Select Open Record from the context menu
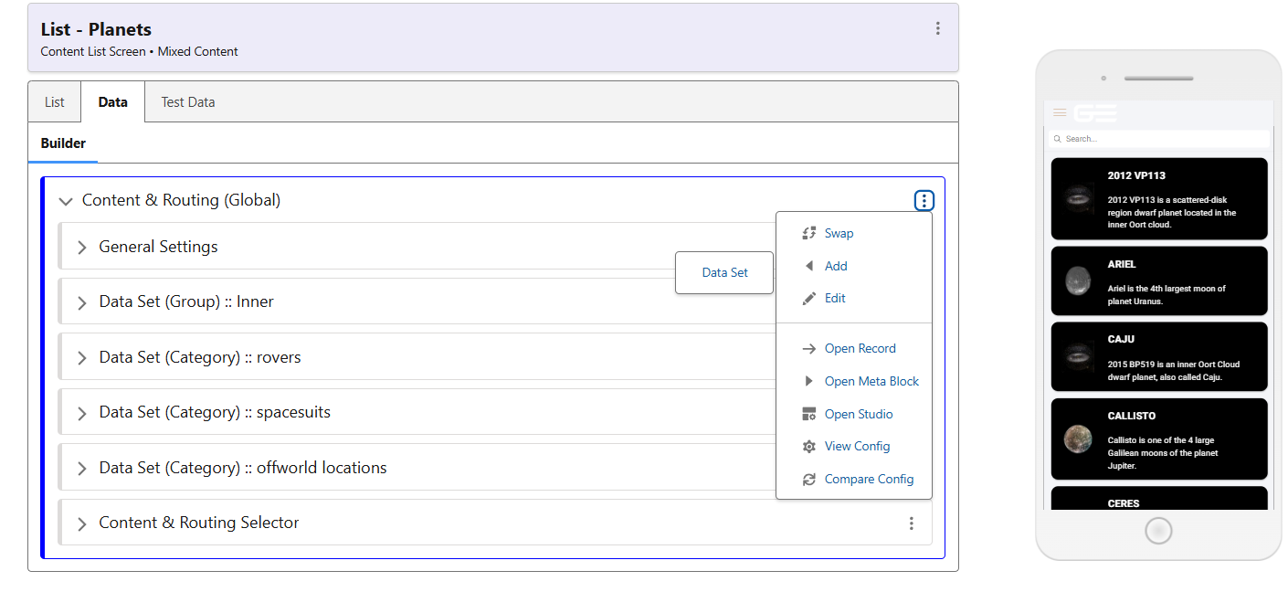This screenshot has height=592, width=1288. point(860,349)
